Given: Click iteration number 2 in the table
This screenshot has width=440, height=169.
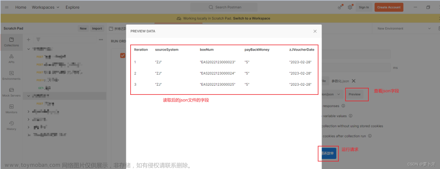Looking at the screenshot, I should point(135,73).
